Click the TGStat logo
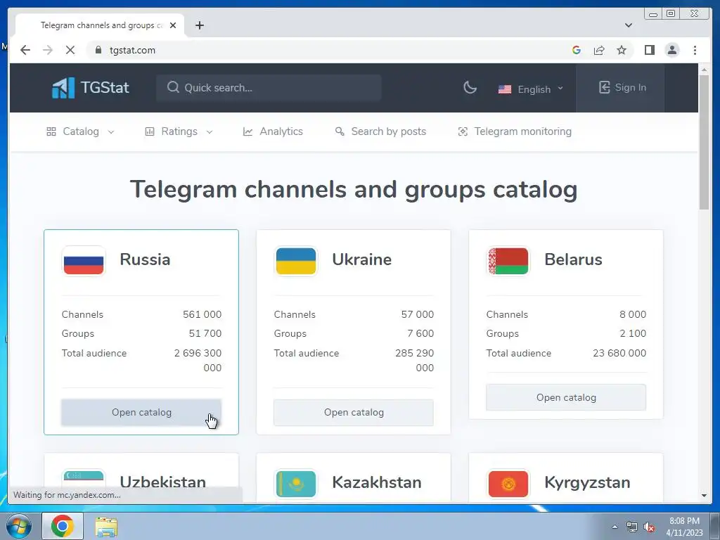This screenshot has width=720, height=540. [91, 87]
